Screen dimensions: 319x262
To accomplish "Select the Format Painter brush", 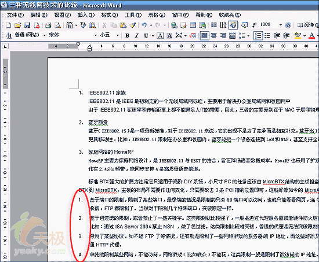I will point(133,25).
